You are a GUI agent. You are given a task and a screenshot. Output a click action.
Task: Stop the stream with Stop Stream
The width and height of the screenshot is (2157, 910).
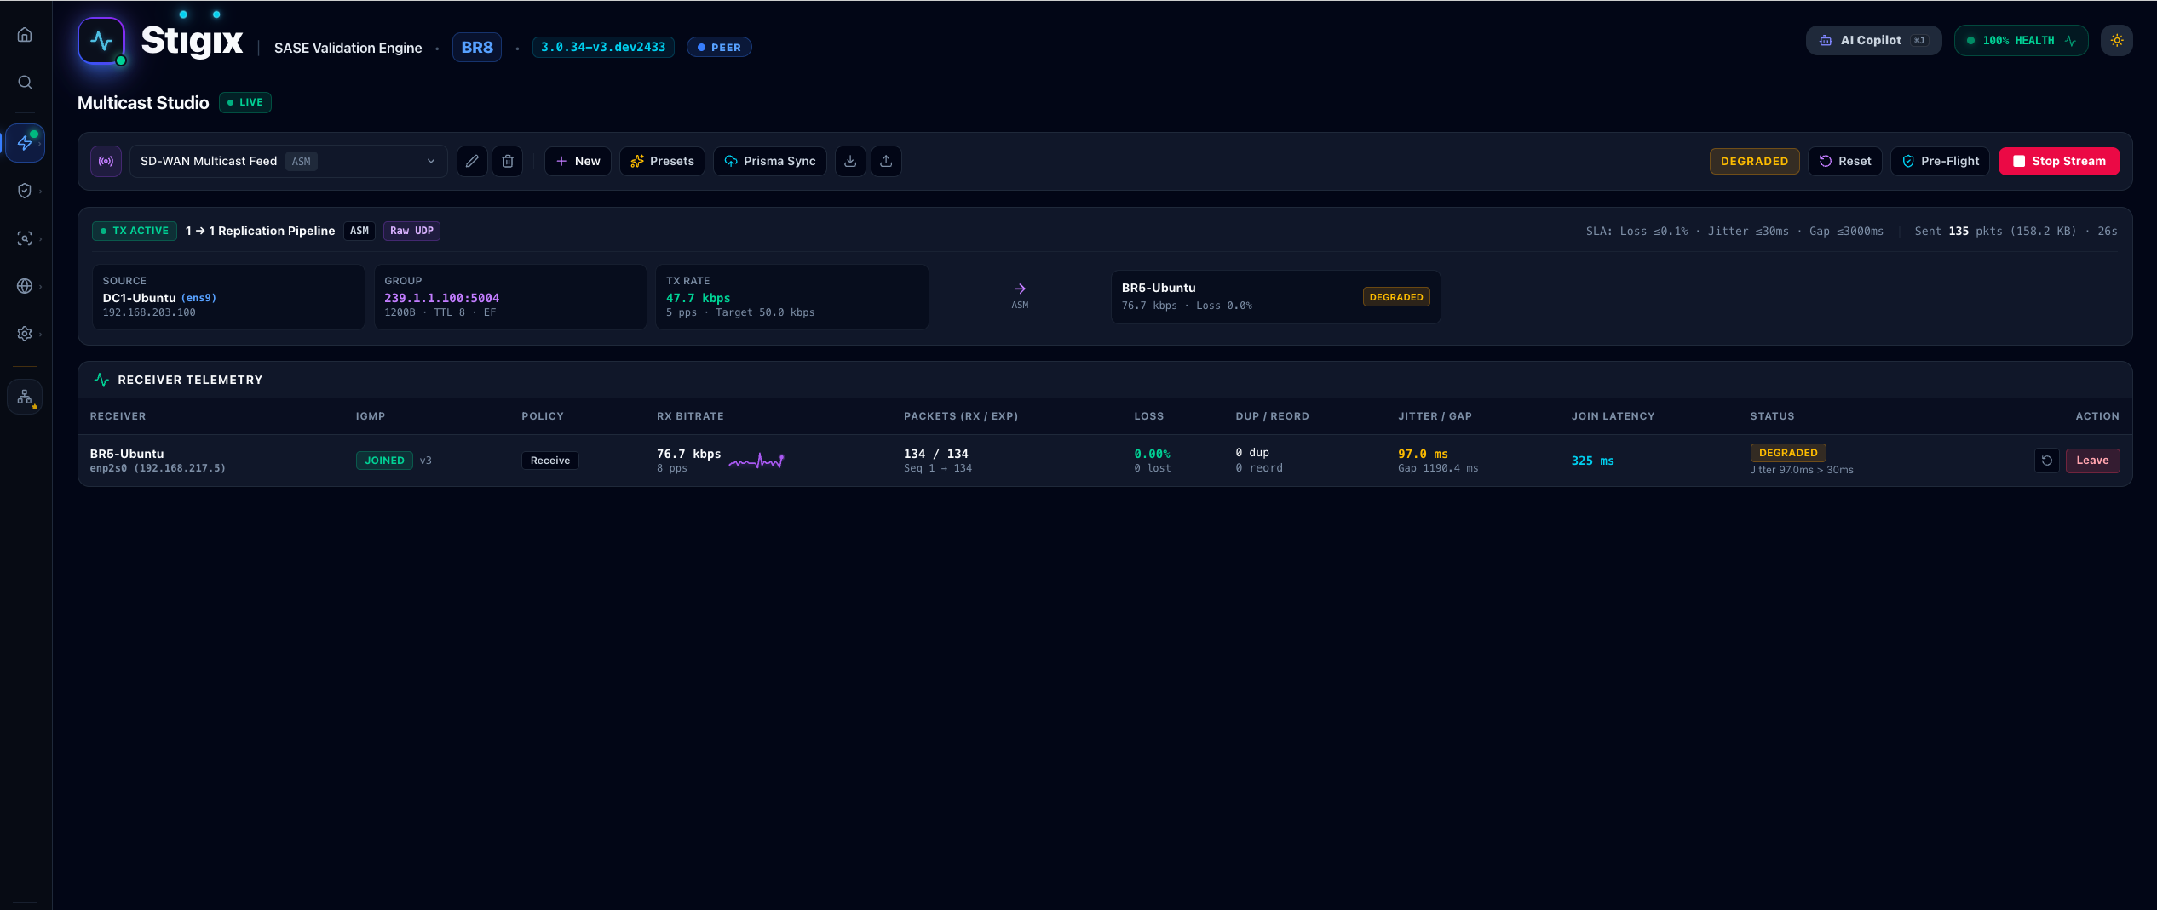pos(2059,161)
